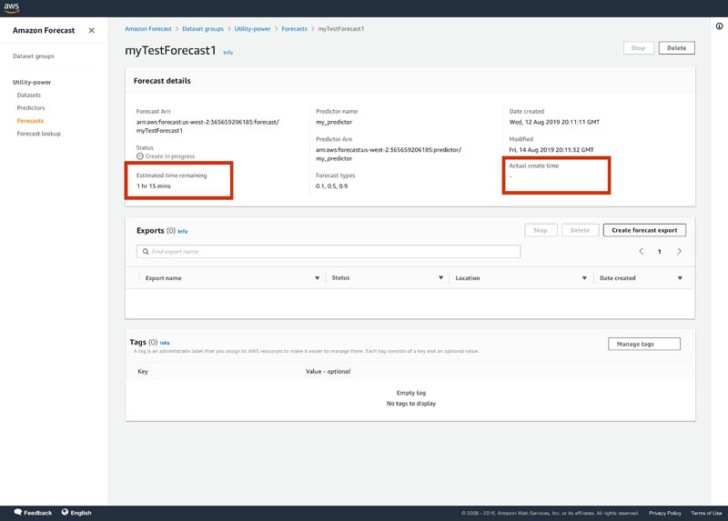The image size is (728, 521).
Task: Click the Stop button for the forecast
Action: click(639, 48)
